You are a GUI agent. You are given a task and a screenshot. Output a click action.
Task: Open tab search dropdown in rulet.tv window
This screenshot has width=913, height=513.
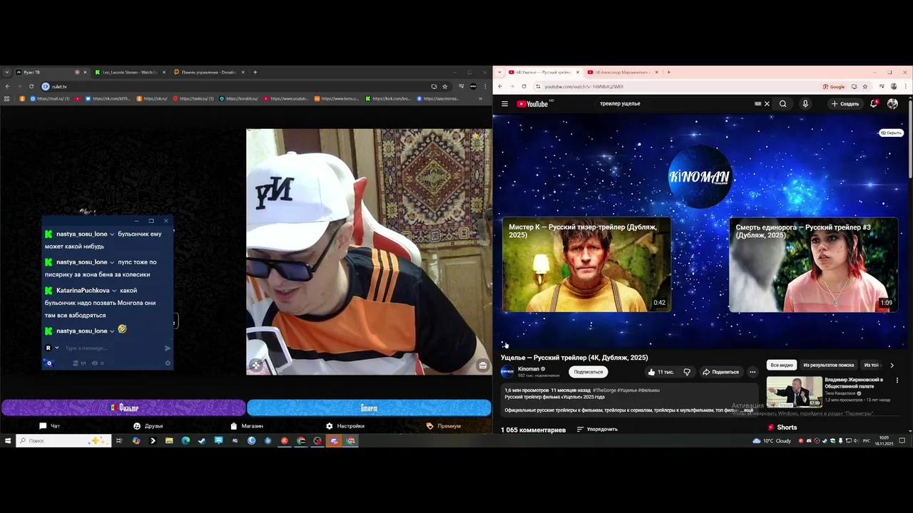click(7, 72)
